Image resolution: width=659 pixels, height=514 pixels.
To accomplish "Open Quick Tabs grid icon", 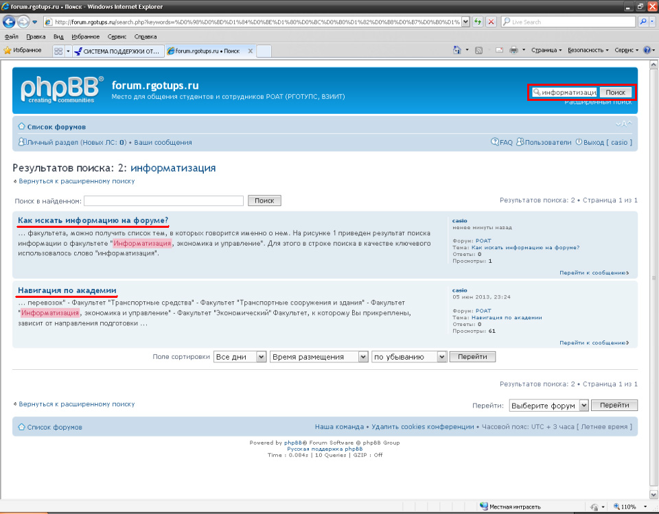I will (58, 51).
